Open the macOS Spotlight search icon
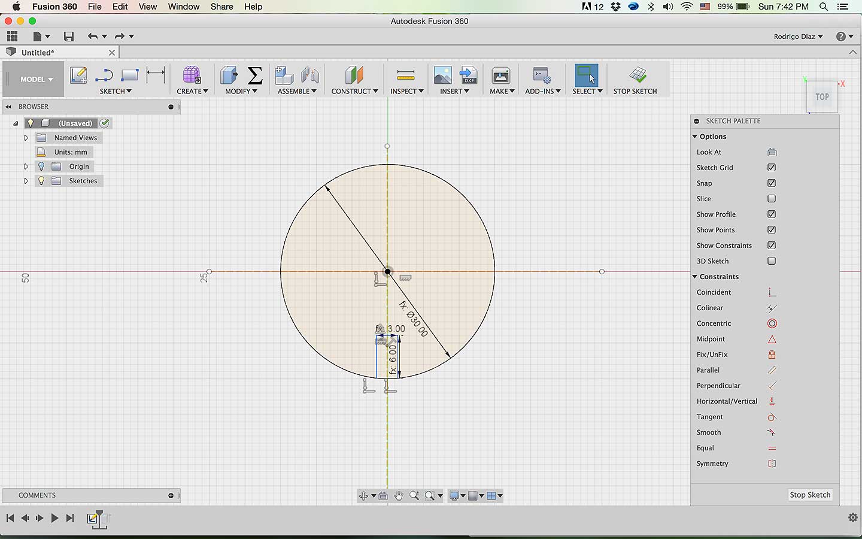 (x=824, y=7)
